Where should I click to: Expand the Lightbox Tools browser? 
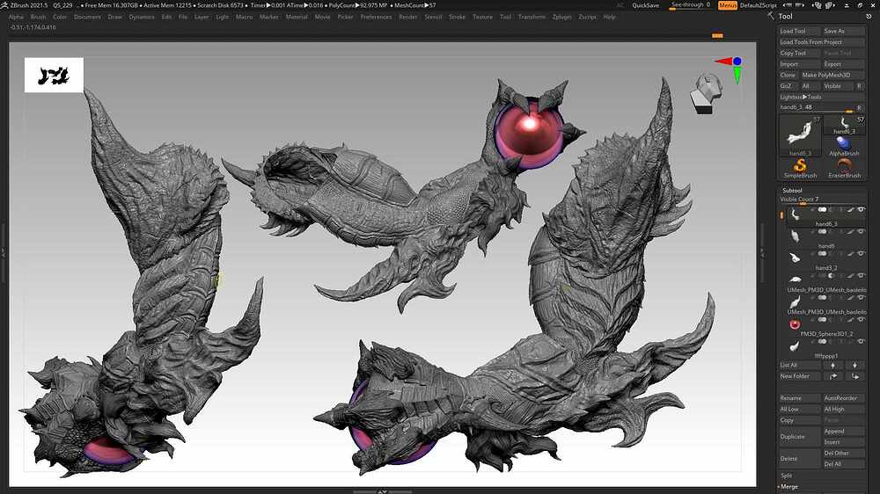tap(822, 97)
